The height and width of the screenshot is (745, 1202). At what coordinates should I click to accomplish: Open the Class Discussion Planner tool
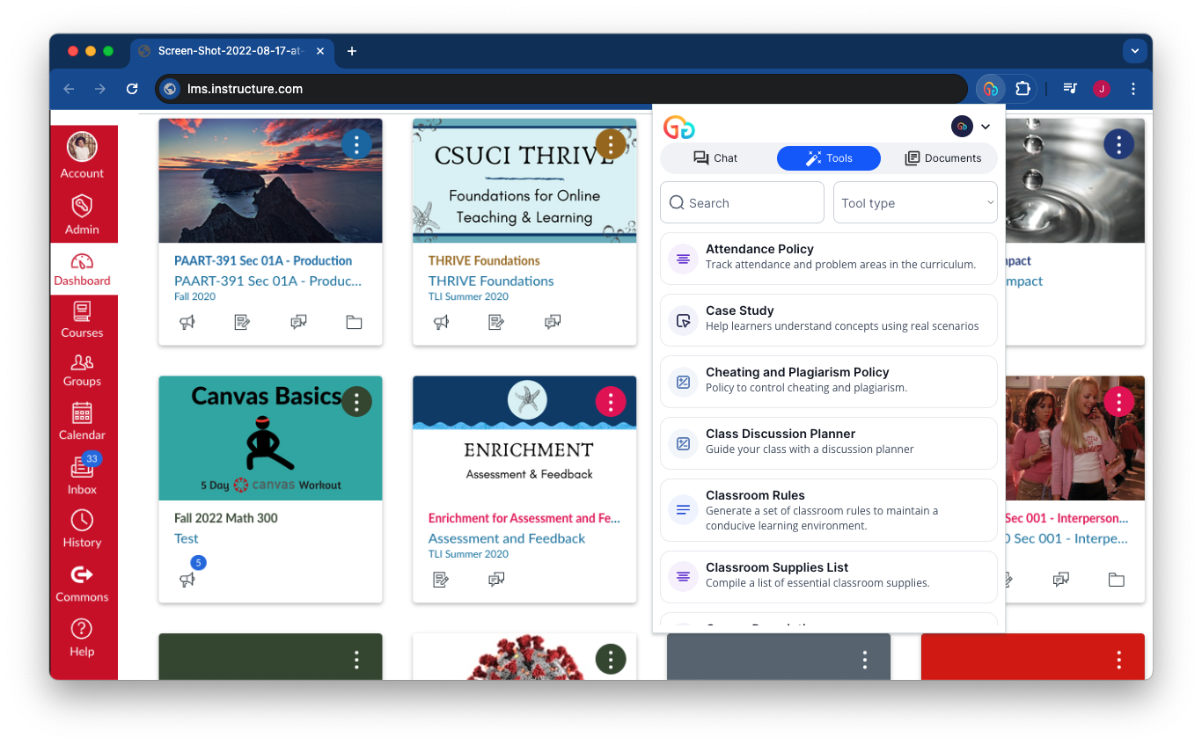click(x=829, y=443)
